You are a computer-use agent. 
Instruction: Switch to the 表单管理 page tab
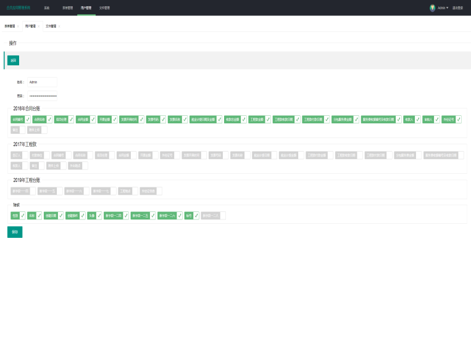point(9,27)
